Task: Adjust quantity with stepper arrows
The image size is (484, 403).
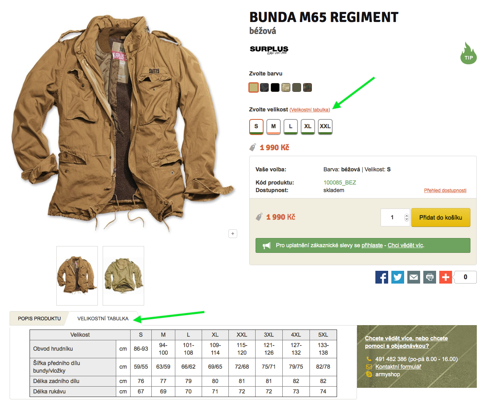Action: point(407,218)
